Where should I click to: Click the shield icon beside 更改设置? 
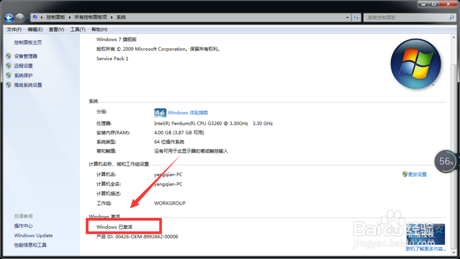pyautogui.click(x=405, y=175)
